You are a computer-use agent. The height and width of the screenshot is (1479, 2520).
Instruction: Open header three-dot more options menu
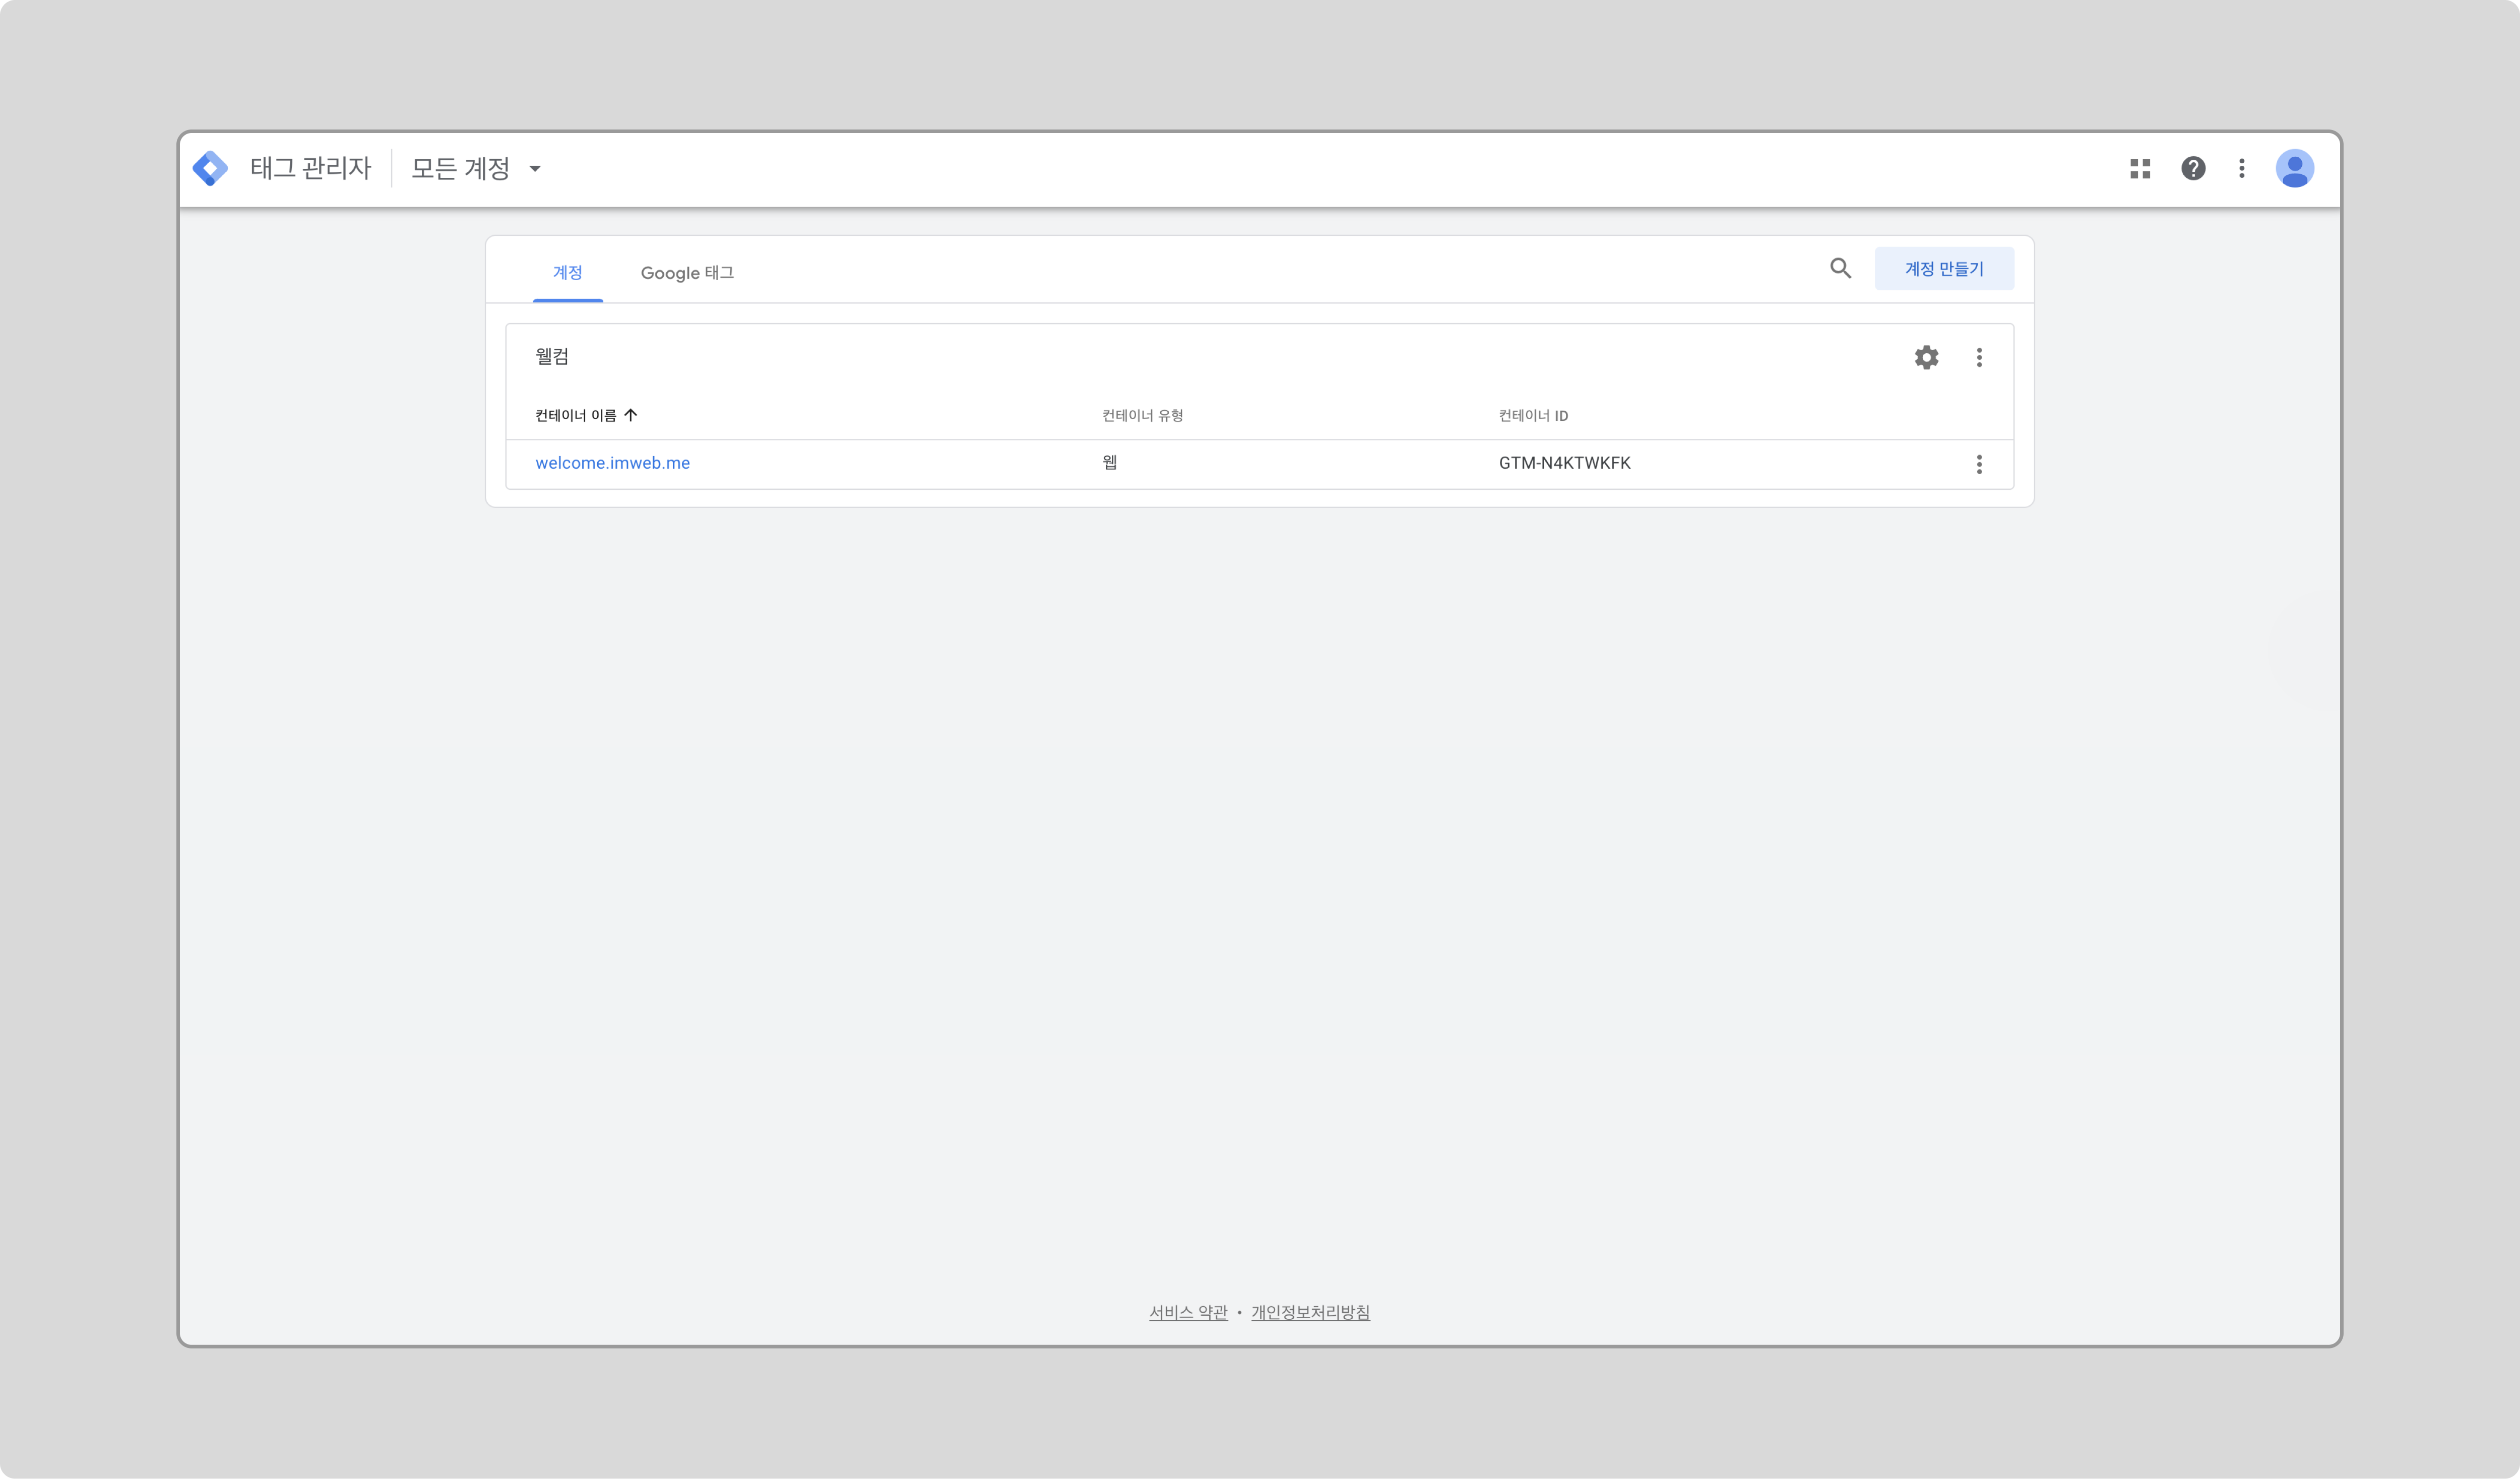pos(2242,169)
